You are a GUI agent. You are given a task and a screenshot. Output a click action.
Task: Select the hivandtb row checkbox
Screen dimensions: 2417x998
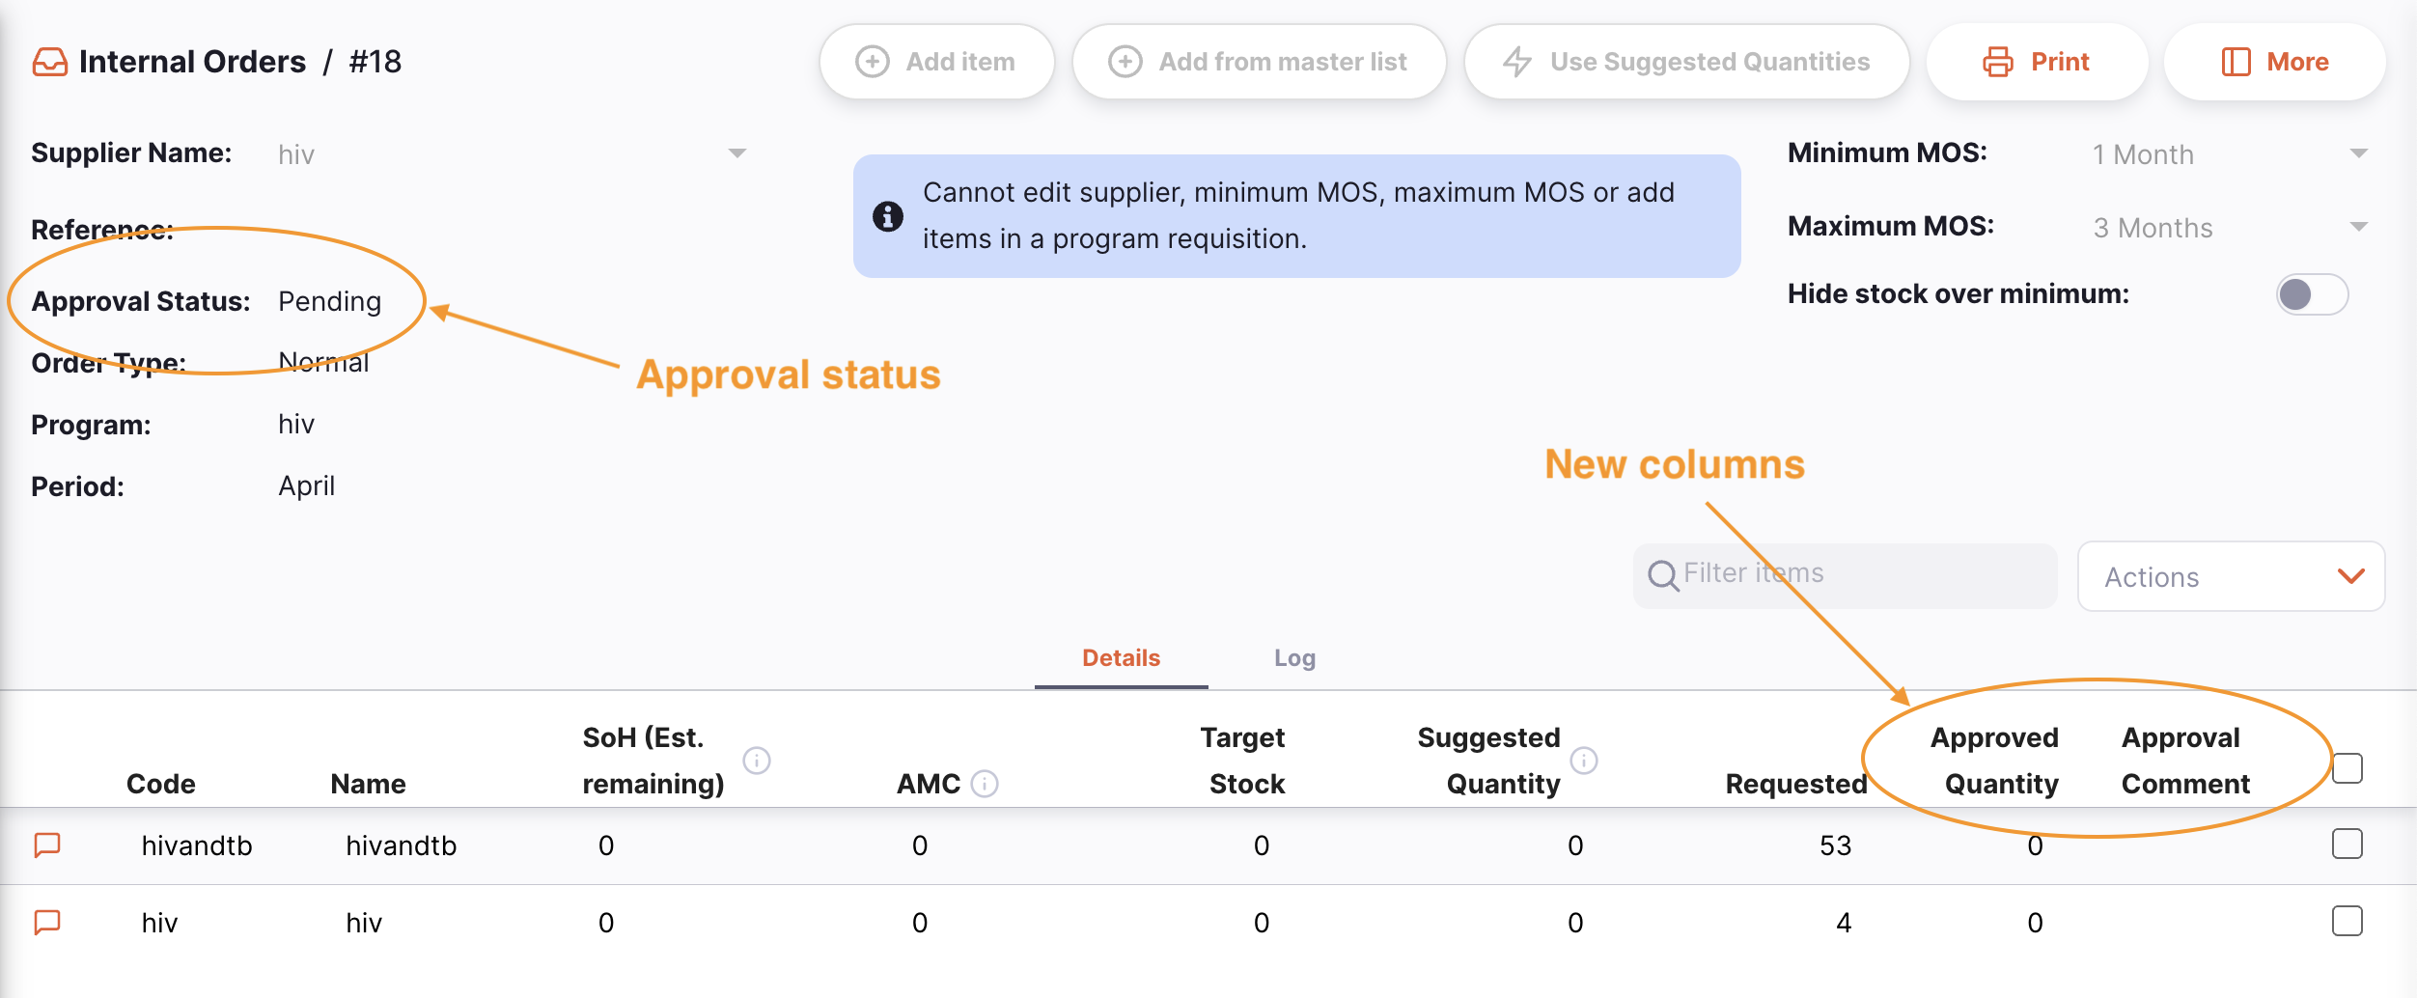2347,845
